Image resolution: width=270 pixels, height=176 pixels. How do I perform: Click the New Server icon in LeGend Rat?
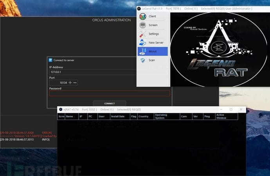(x=143, y=43)
